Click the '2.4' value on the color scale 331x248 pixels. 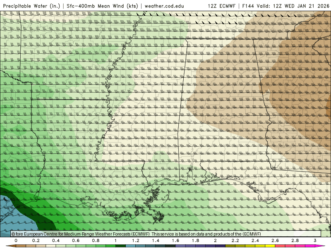coord(255,241)
